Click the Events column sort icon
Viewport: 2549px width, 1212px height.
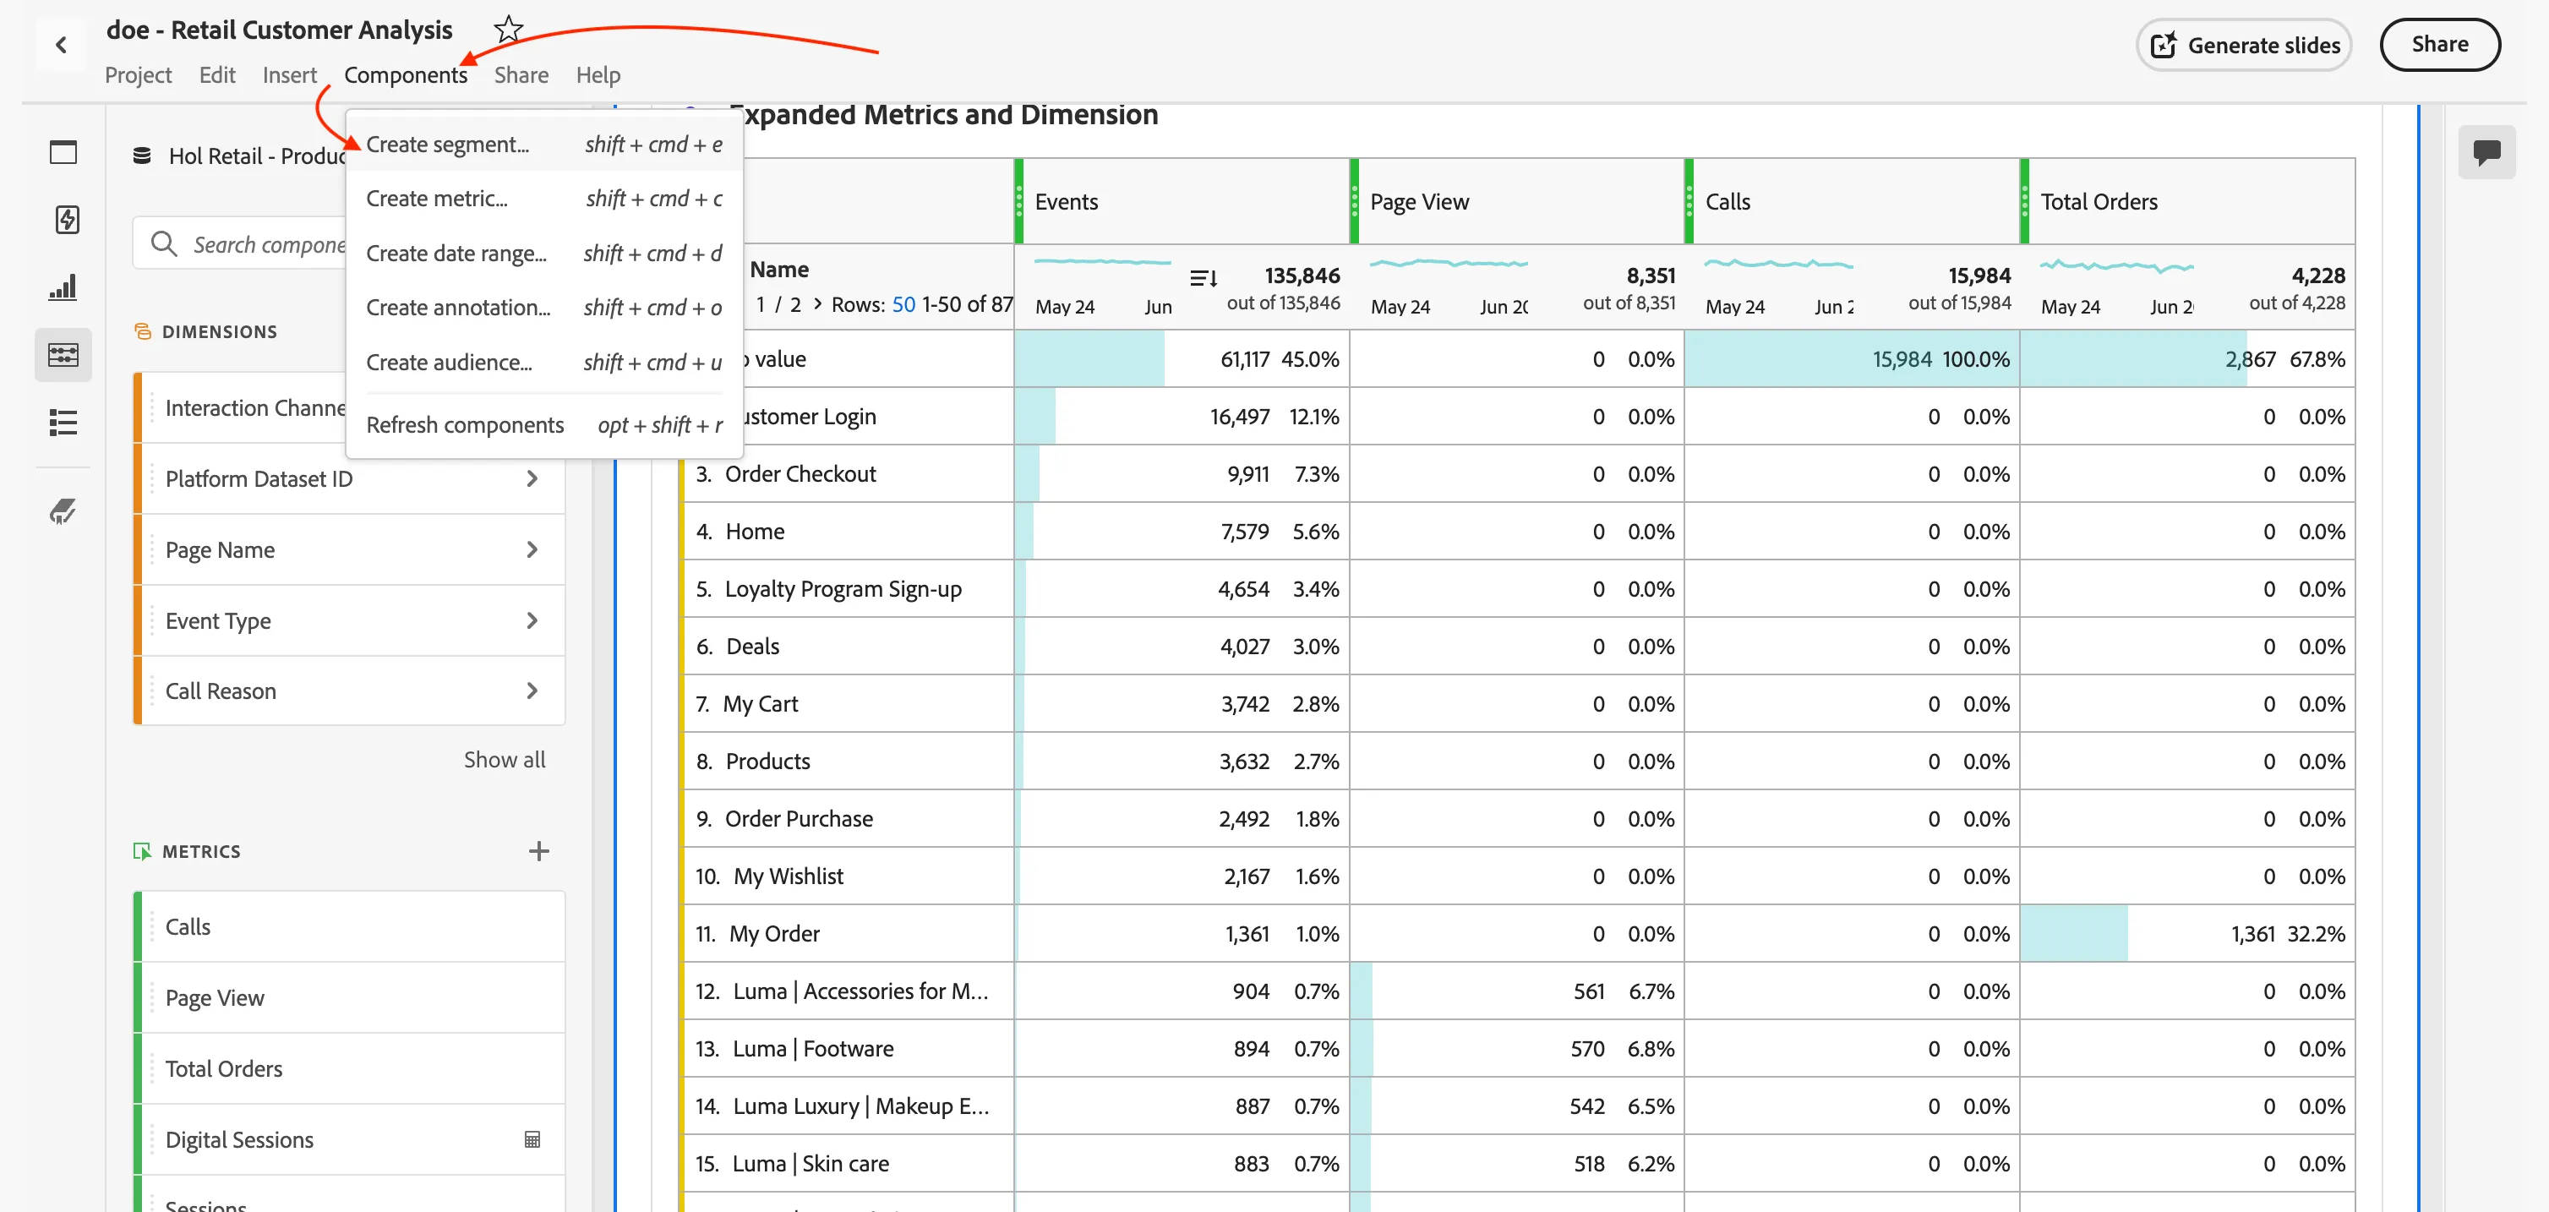tap(1203, 278)
